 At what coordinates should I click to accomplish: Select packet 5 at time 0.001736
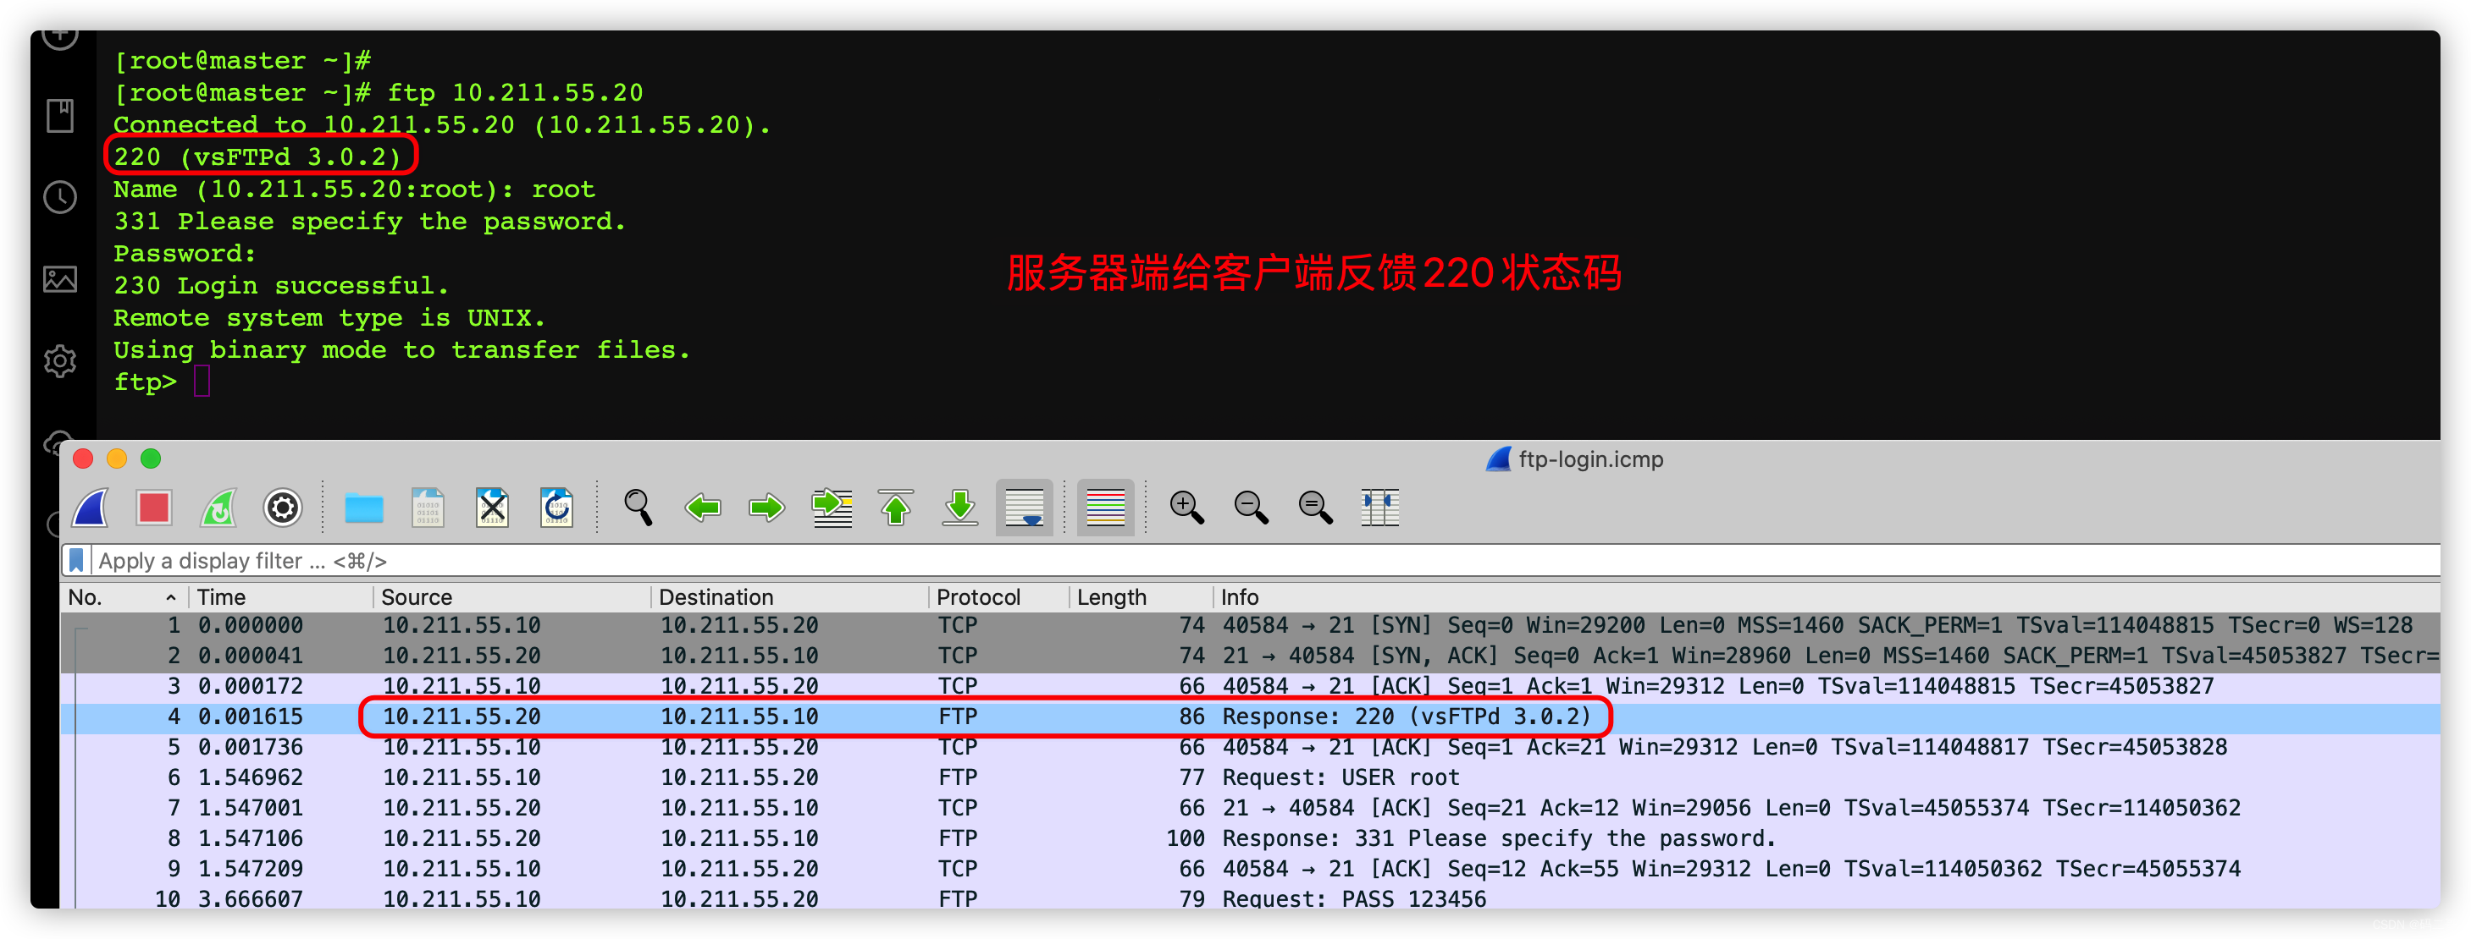1250,747
